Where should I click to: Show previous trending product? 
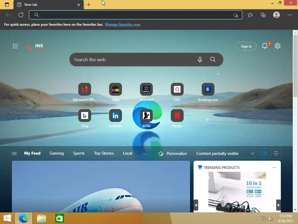[196, 205]
